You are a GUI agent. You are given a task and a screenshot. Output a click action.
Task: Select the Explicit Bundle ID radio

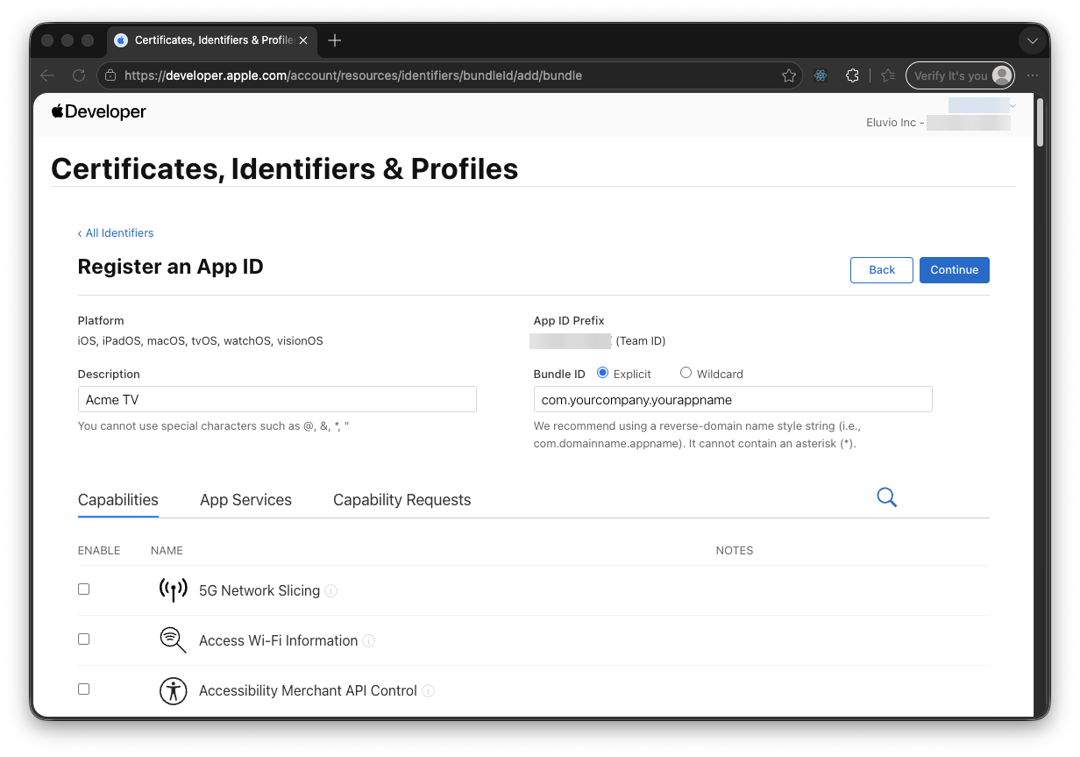coord(602,373)
